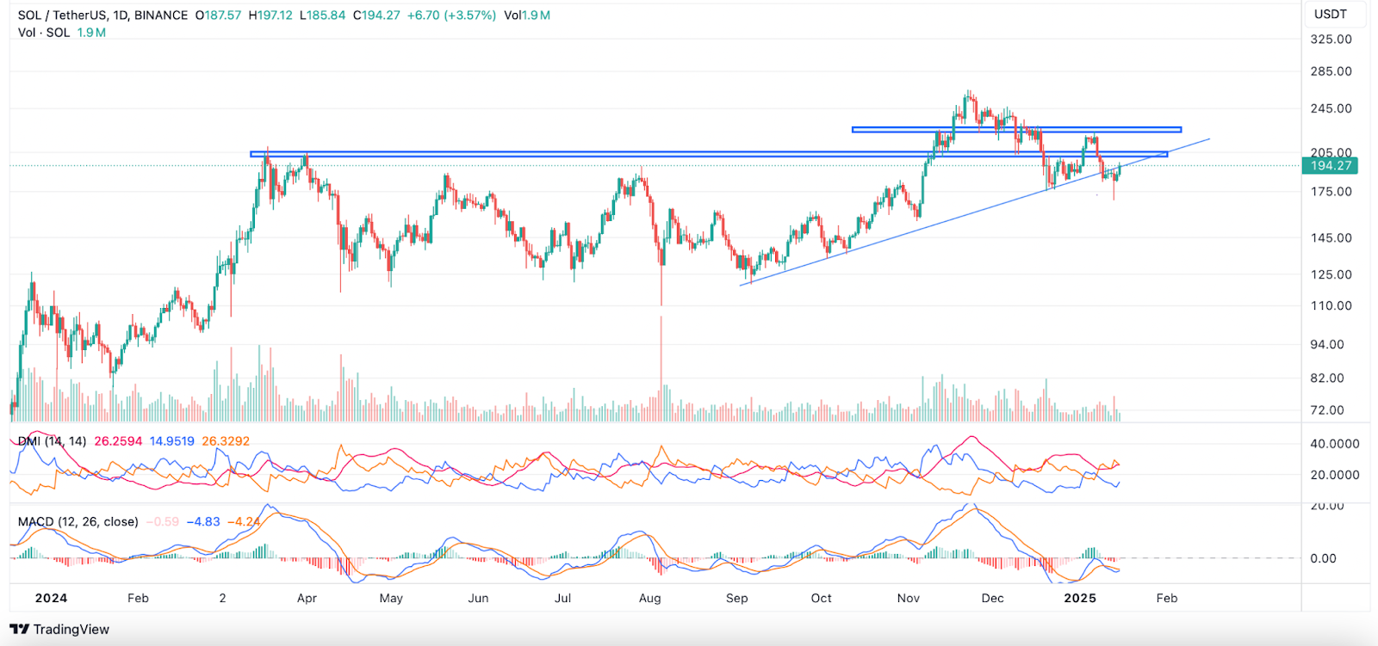The image size is (1378, 646).
Task: Click the high value H197.12
Action: (270, 15)
